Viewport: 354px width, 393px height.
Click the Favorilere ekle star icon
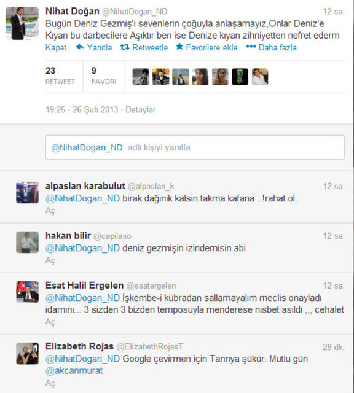[x=179, y=47]
